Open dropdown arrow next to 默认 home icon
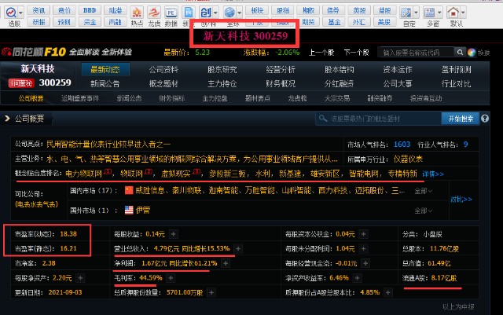This screenshot has height=315, width=503. 463,13
